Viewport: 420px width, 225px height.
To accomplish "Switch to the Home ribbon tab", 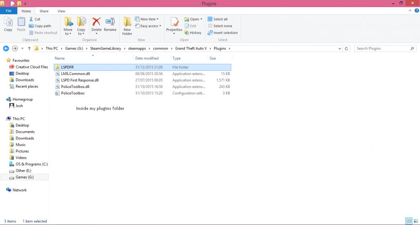I will point(26,11).
